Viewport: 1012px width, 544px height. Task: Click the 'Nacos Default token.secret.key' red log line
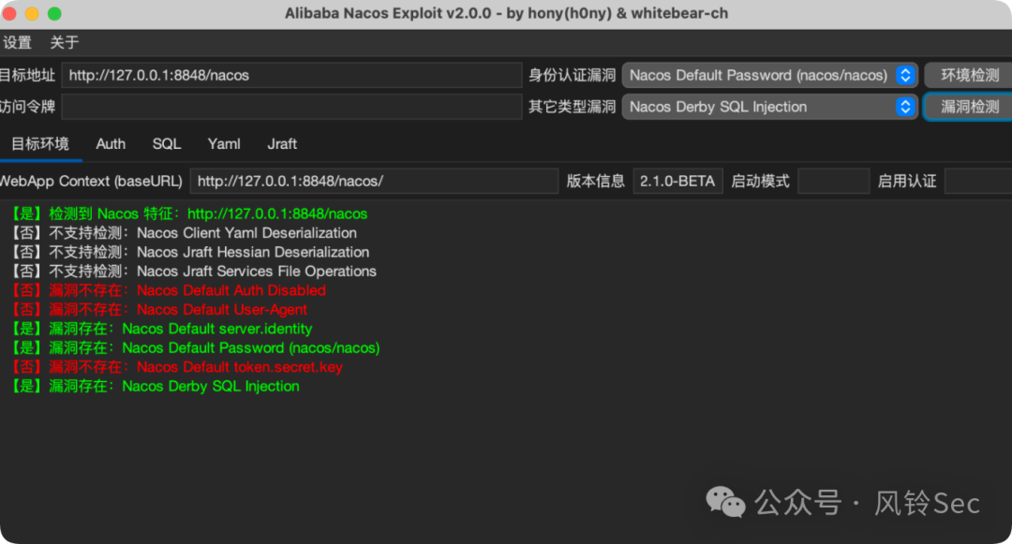click(176, 367)
